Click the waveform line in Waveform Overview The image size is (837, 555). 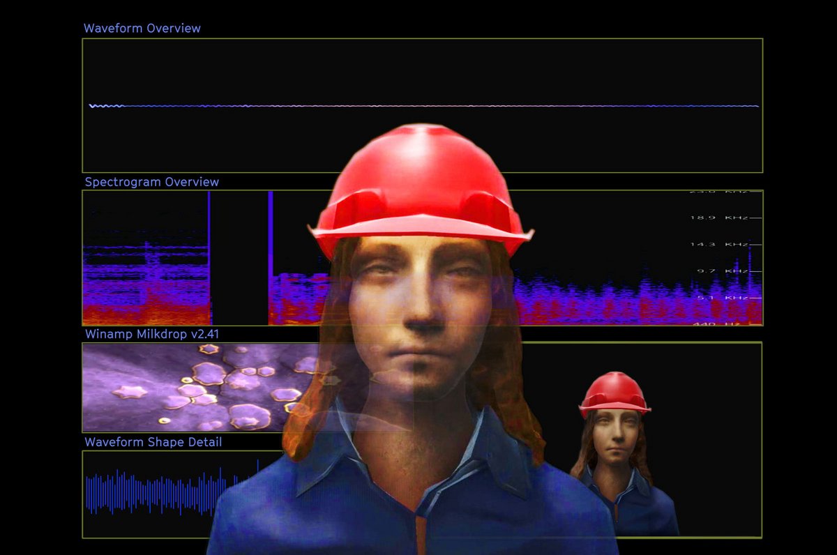pyautogui.click(x=423, y=106)
